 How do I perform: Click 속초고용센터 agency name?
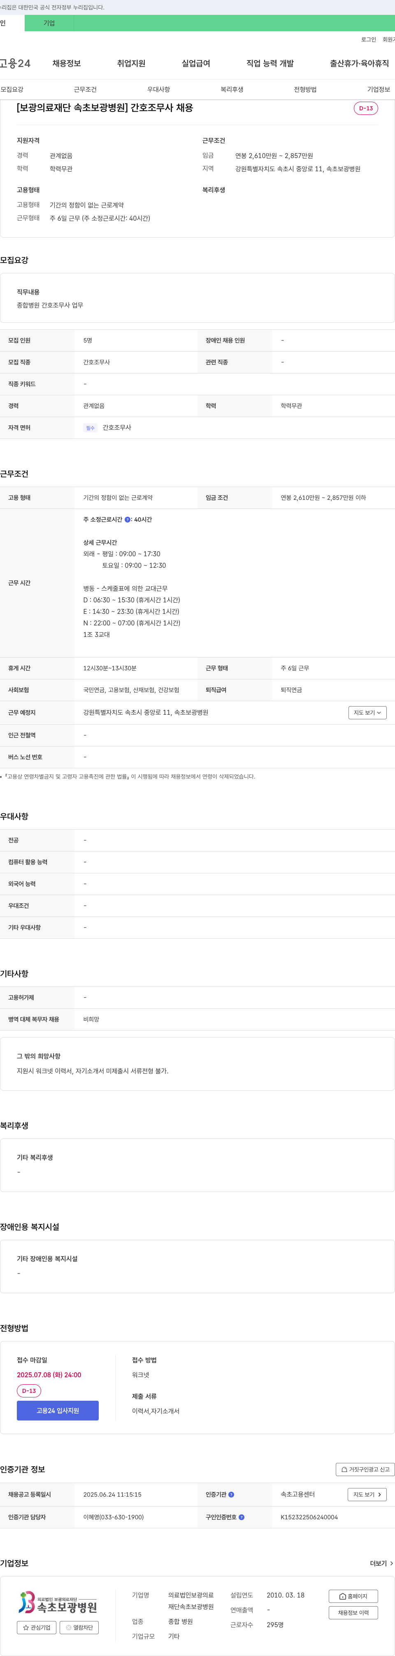[x=297, y=1494]
